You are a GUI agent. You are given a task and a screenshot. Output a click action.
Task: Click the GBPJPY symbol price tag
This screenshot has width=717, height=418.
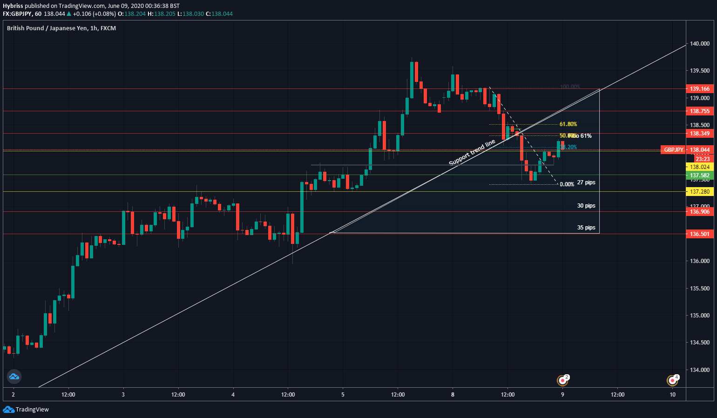[x=673, y=150]
